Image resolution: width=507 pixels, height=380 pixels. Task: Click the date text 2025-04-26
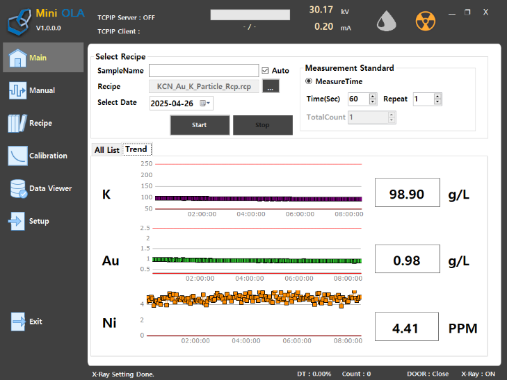click(172, 104)
